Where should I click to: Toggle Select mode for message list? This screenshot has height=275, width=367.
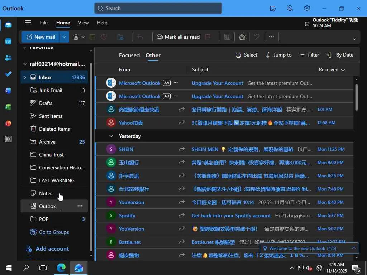pos(247,55)
